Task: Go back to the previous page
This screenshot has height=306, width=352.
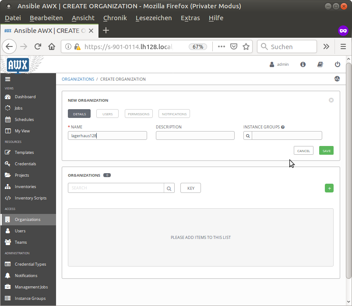Action: [x=9, y=46]
